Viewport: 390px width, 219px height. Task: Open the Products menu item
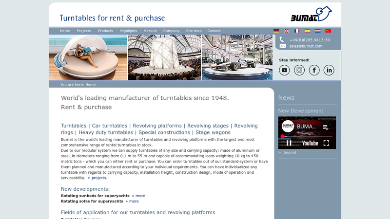coord(105,31)
